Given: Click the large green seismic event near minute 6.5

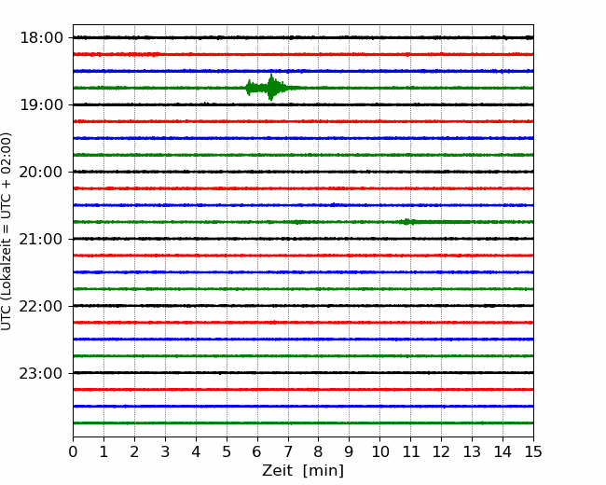Looking at the screenshot, I should (270, 88).
